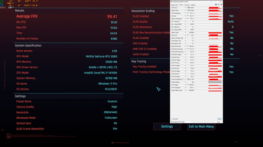Click the OS Name value Windows 11 Pro
The height and width of the screenshot is (147, 263).
pos(108,84)
